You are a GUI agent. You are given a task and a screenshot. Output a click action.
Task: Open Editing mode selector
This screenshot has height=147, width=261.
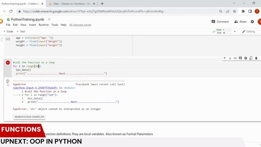click(248, 31)
